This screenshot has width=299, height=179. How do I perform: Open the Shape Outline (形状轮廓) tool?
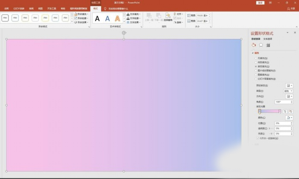[81, 18]
